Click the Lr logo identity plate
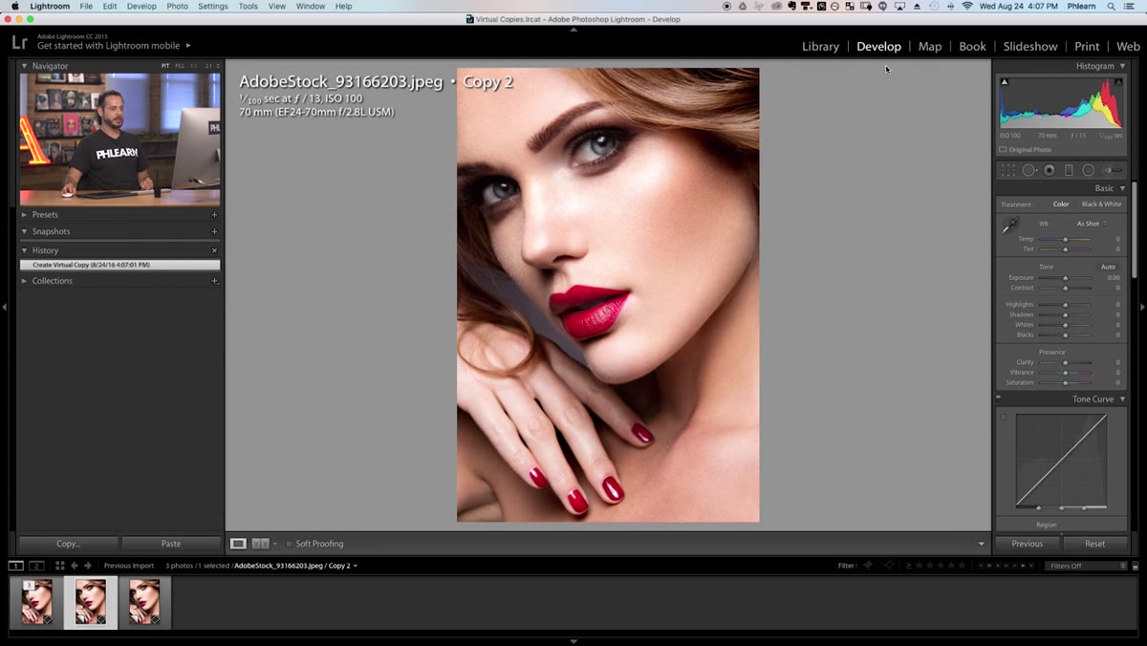This screenshot has width=1147, height=646. [19, 42]
